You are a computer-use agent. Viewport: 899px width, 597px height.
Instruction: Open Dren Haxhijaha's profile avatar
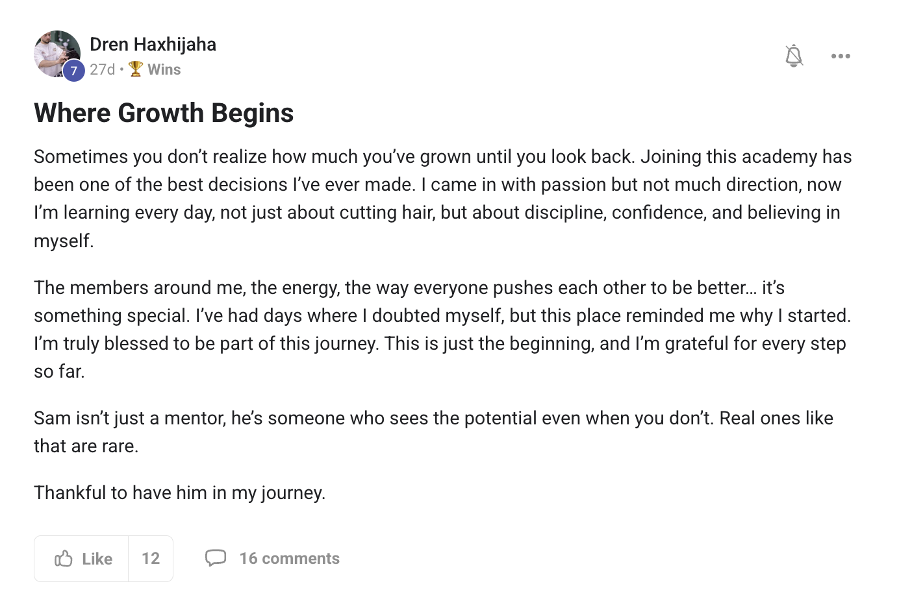click(57, 54)
